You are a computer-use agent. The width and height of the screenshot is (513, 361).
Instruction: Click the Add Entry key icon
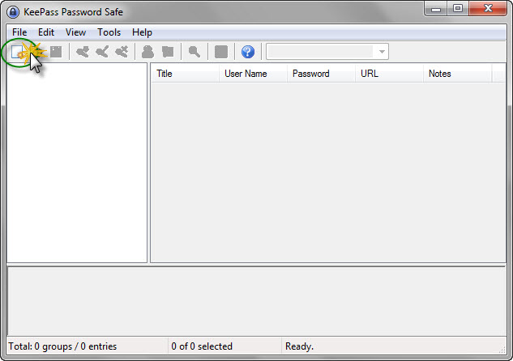[82, 52]
